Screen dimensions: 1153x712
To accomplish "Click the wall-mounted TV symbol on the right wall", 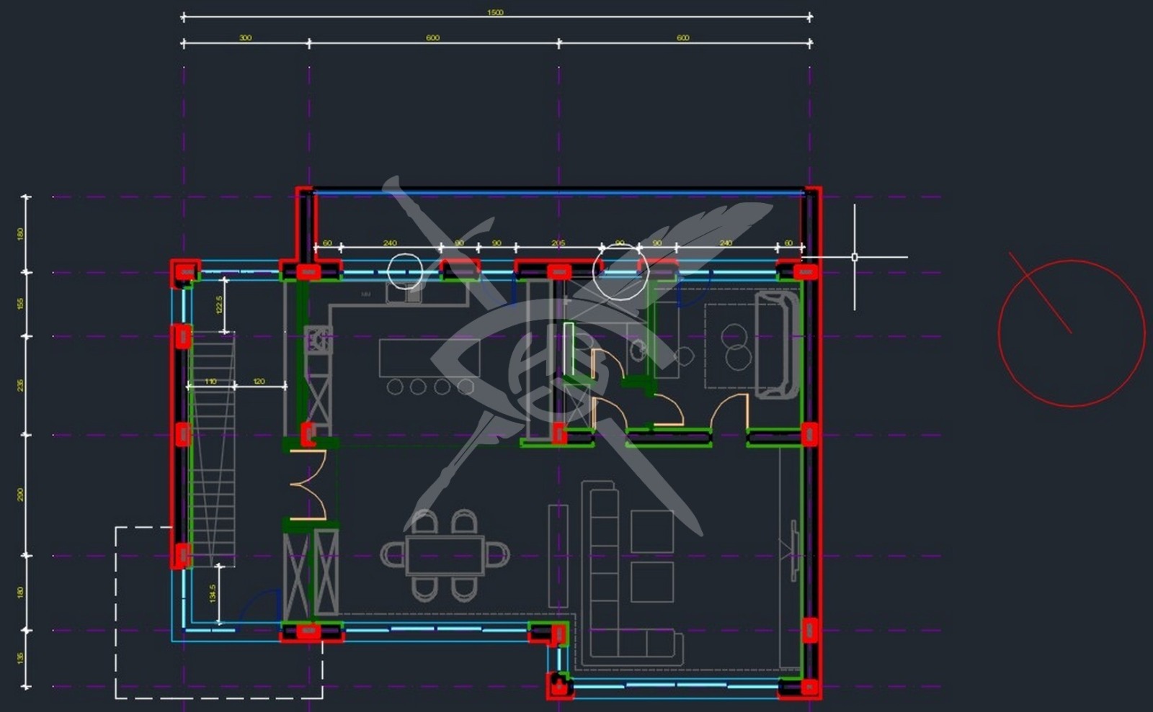I will coord(793,548).
